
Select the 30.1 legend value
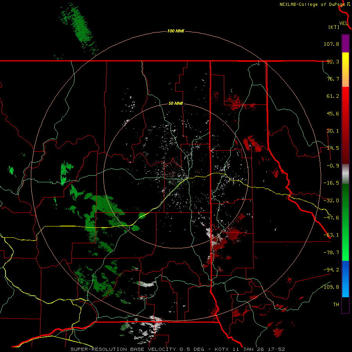click(x=333, y=131)
